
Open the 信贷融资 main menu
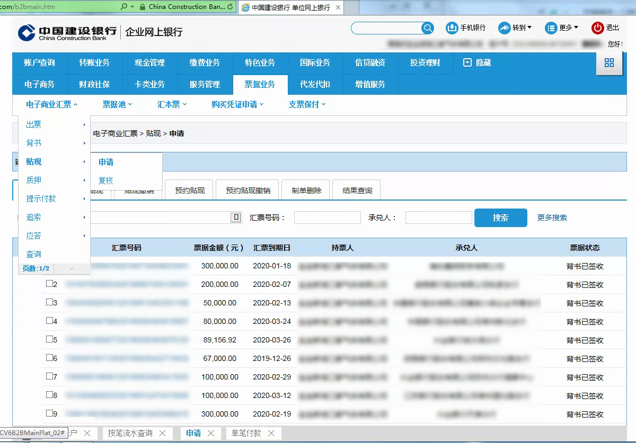click(370, 63)
